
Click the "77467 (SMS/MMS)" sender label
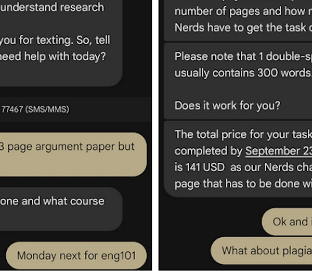click(x=35, y=110)
